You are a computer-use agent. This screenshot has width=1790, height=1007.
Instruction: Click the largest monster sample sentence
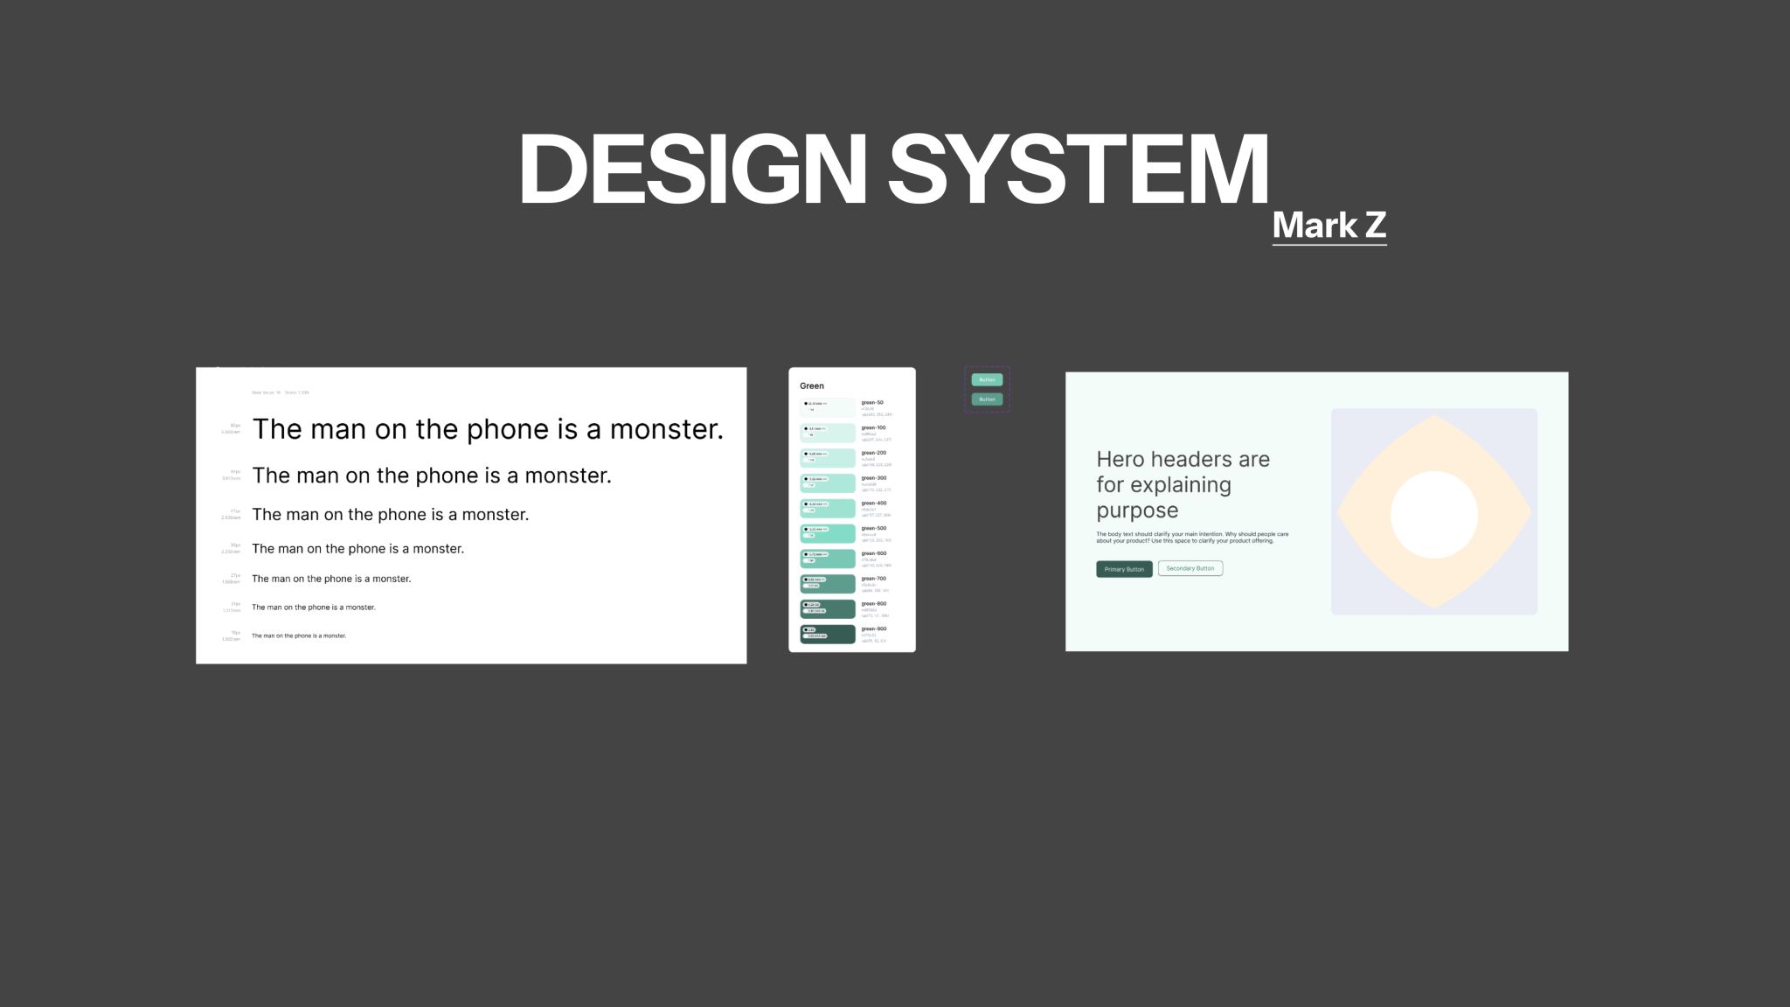click(488, 429)
